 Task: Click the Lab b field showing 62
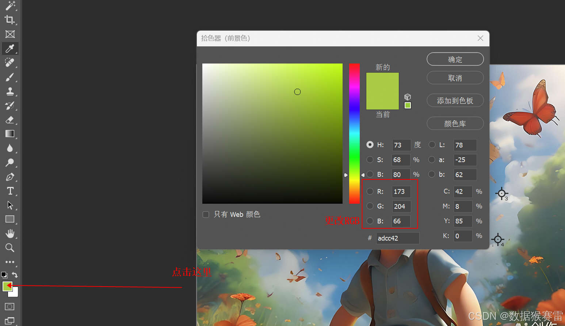[465, 174]
